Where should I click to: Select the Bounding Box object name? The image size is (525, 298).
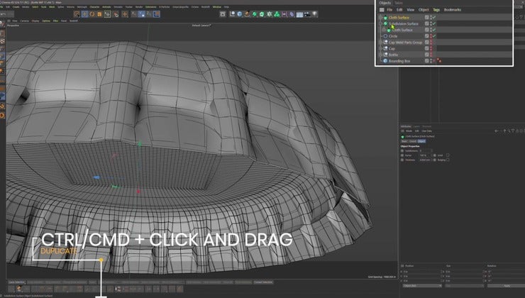(399, 61)
